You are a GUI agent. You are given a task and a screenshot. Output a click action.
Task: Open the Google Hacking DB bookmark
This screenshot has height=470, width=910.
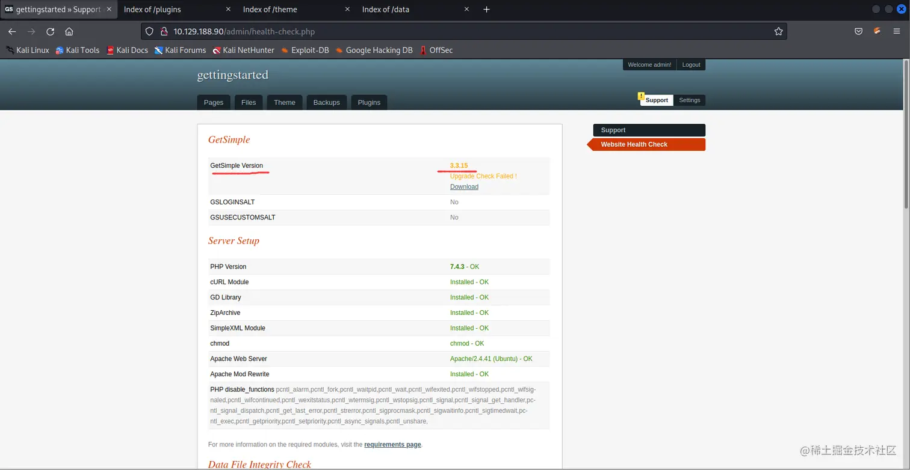coord(374,50)
